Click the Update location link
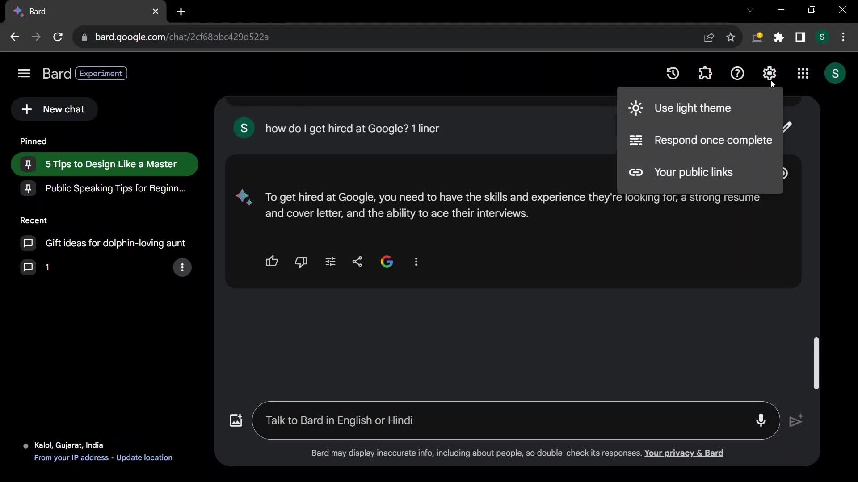 click(144, 458)
